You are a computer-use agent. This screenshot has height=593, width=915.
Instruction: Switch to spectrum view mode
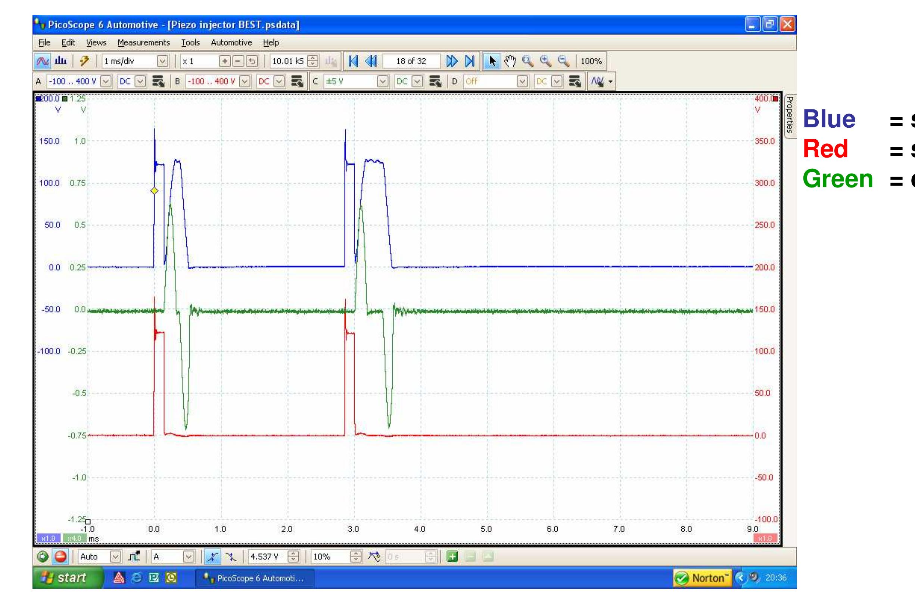(x=62, y=60)
